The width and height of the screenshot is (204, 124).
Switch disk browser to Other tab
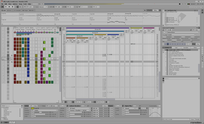[195, 48]
